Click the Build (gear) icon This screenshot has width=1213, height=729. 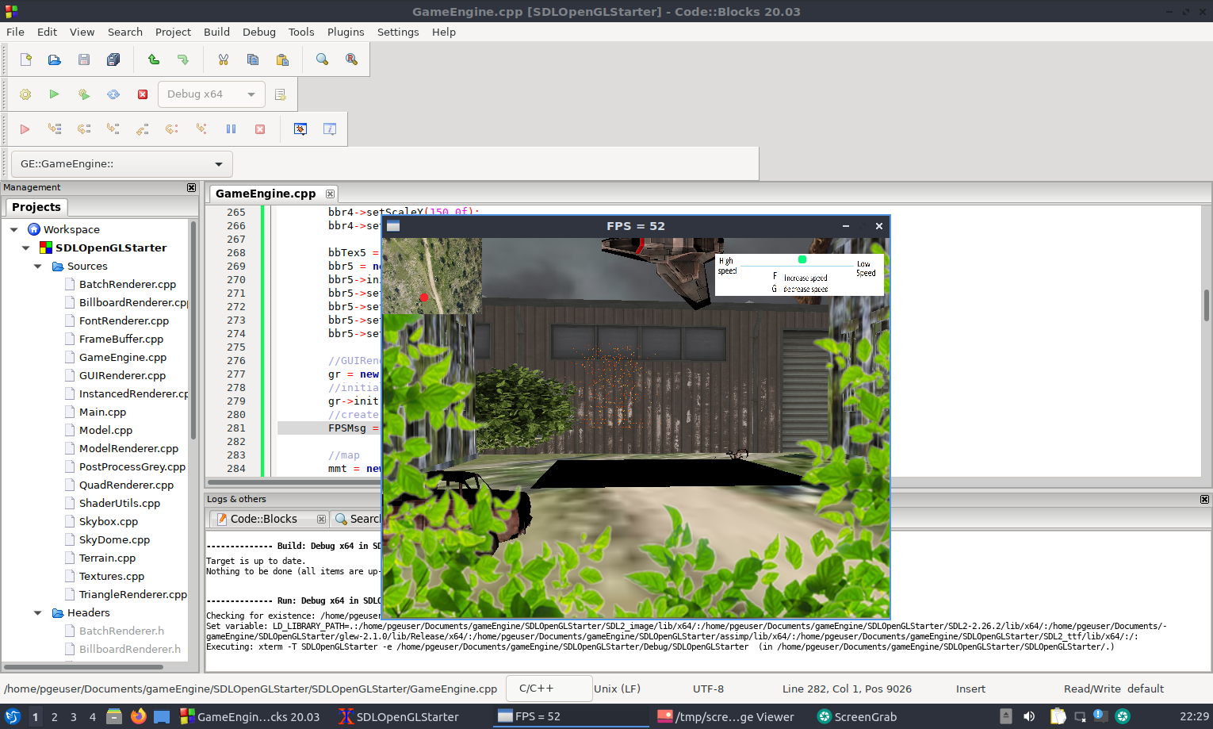(x=25, y=94)
